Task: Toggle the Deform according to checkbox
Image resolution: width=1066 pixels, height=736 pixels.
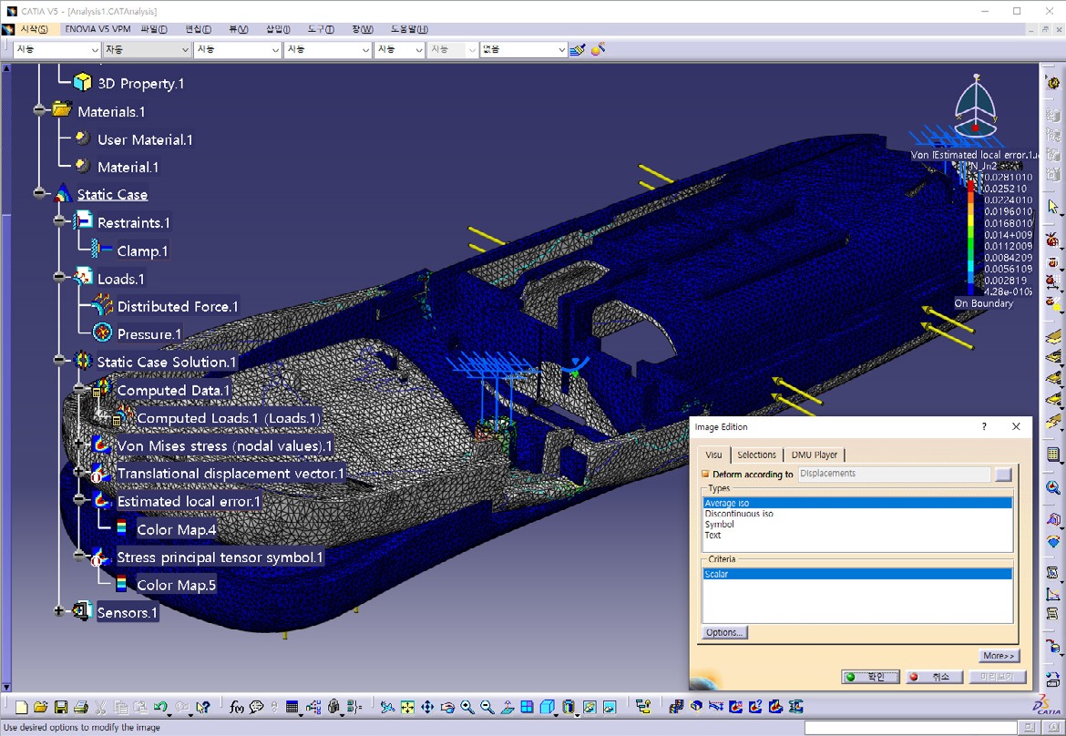Action: click(705, 475)
